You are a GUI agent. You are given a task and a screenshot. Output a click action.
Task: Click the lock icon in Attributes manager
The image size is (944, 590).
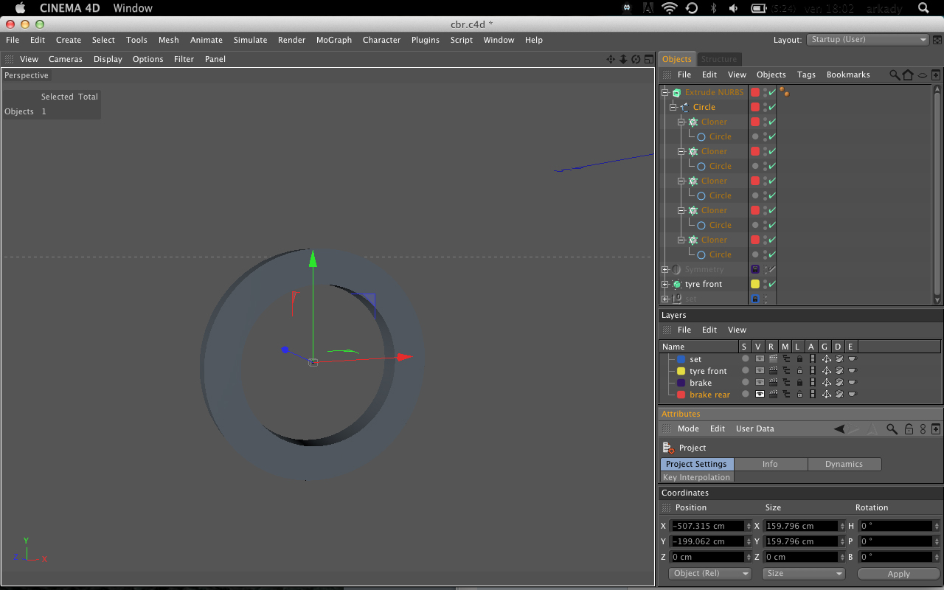pyautogui.click(x=909, y=428)
